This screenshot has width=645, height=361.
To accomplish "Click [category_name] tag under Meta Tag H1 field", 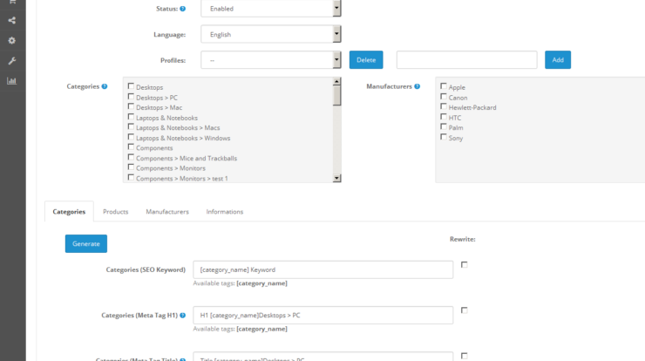I will [x=262, y=329].
